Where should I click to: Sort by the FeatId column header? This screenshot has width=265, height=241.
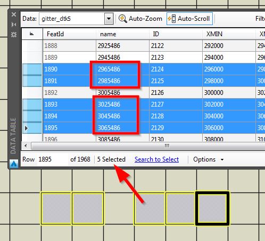pyautogui.click(x=69, y=34)
